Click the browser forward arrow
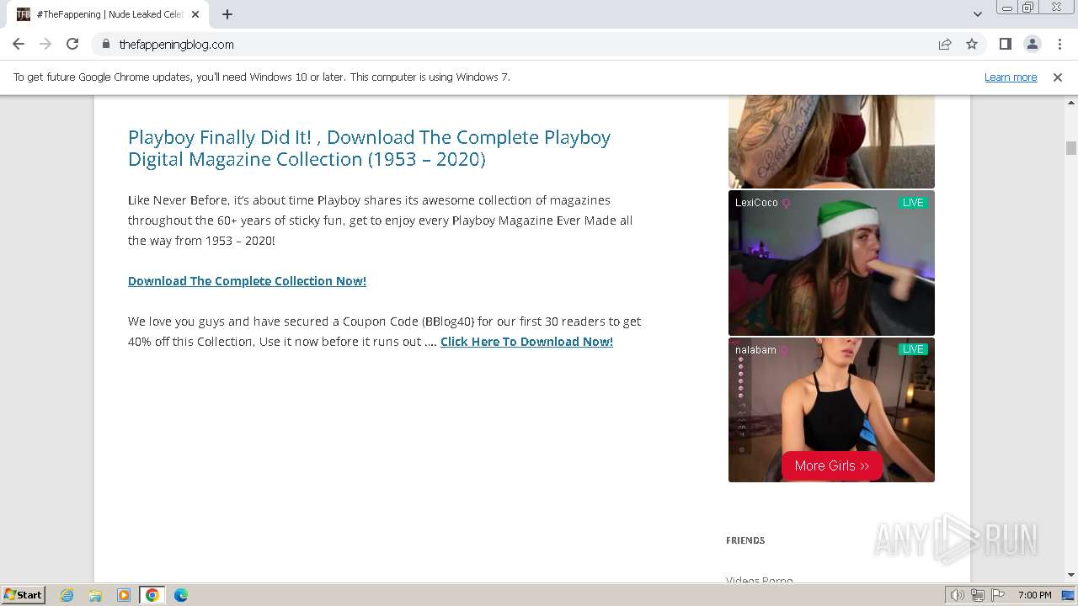Screen dimensions: 1078x606 tap(45, 44)
